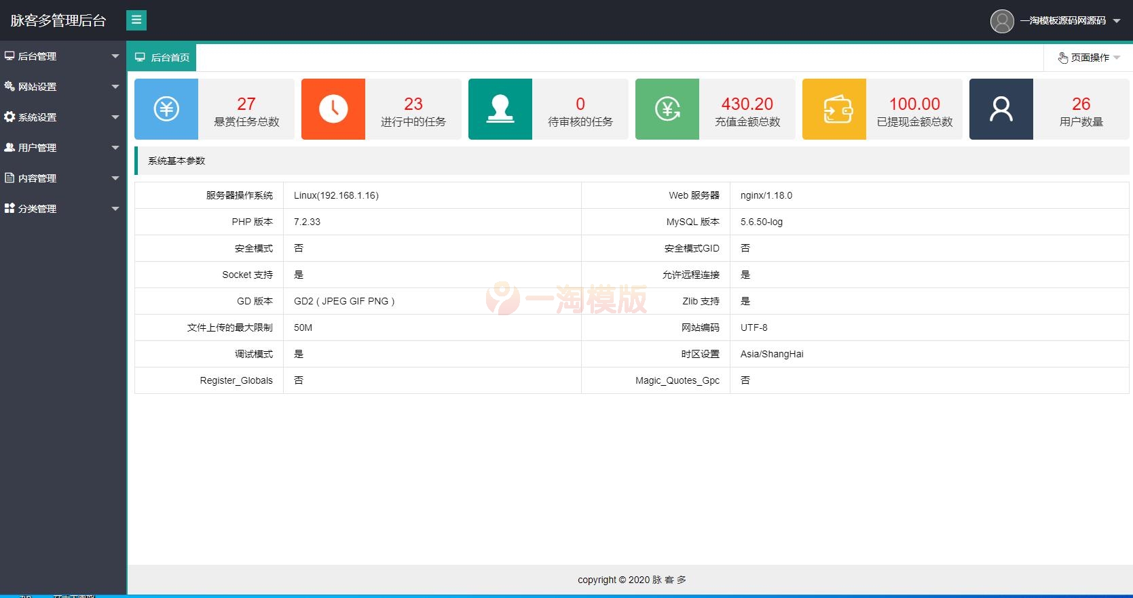The image size is (1133, 598).
Task: Expand the 内容管理 sidebar arrow
Action: (115, 178)
